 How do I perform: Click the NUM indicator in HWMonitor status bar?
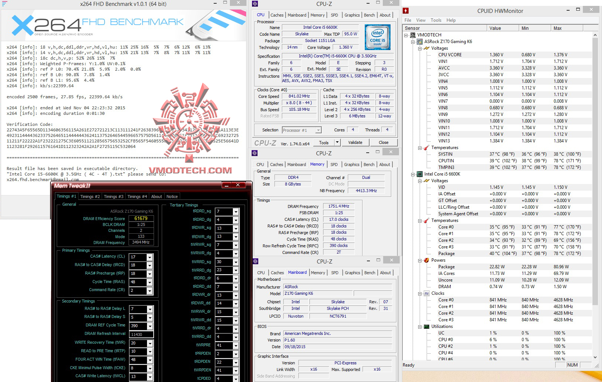pyautogui.click(x=573, y=365)
